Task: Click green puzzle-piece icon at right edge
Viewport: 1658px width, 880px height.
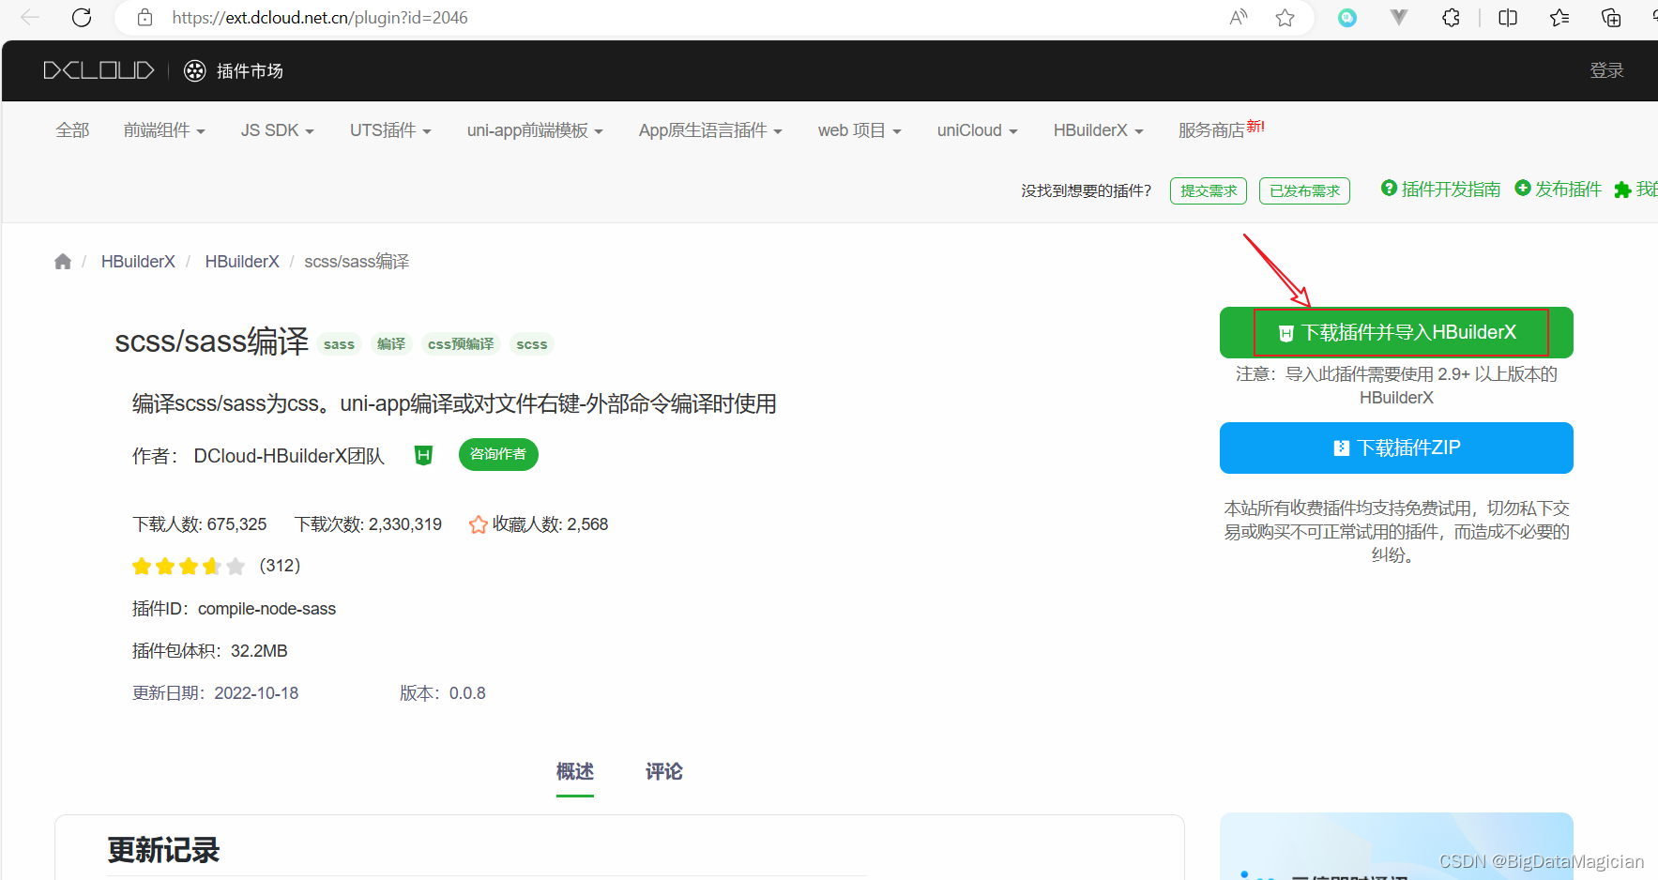Action: point(1622,190)
